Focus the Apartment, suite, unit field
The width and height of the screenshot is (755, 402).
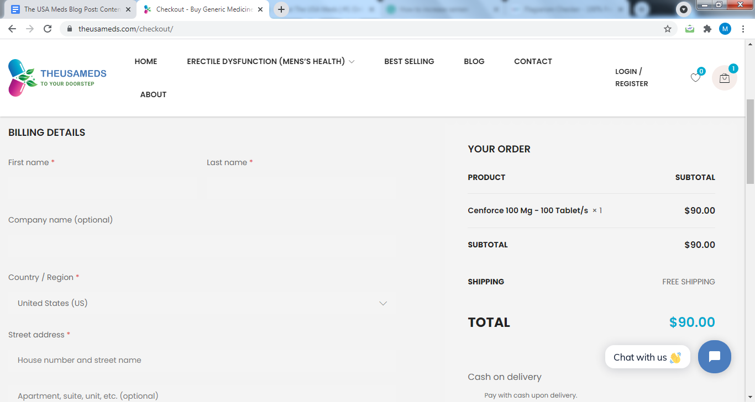(x=202, y=395)
